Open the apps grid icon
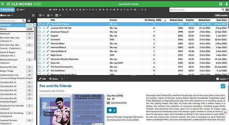The width and height of the screenshot is (229, 125). click(221, 4)
